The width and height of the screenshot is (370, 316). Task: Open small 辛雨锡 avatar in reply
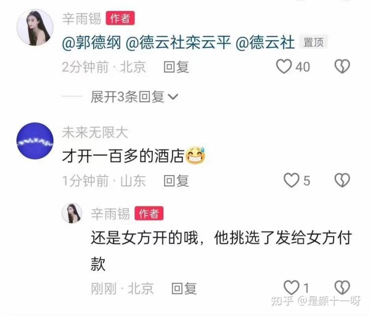coord(72,213)
